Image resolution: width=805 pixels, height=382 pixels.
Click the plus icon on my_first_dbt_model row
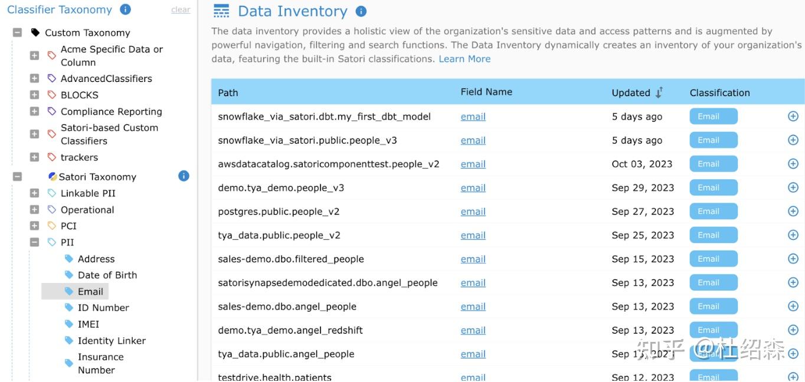pyautogui.click(x=793, y=116)
